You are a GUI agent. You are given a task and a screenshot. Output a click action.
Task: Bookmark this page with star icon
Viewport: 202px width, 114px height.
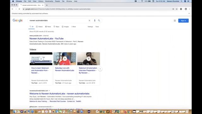tap(177, 9)
